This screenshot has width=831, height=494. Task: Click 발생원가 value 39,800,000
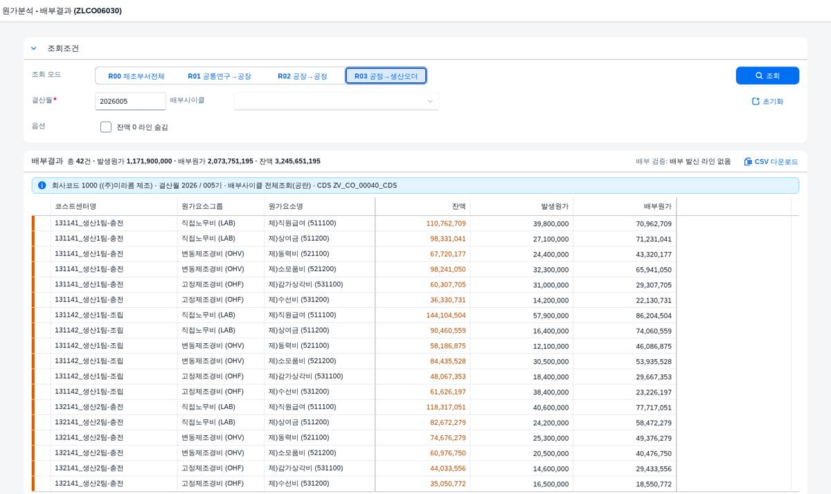(x=551, y=223)
